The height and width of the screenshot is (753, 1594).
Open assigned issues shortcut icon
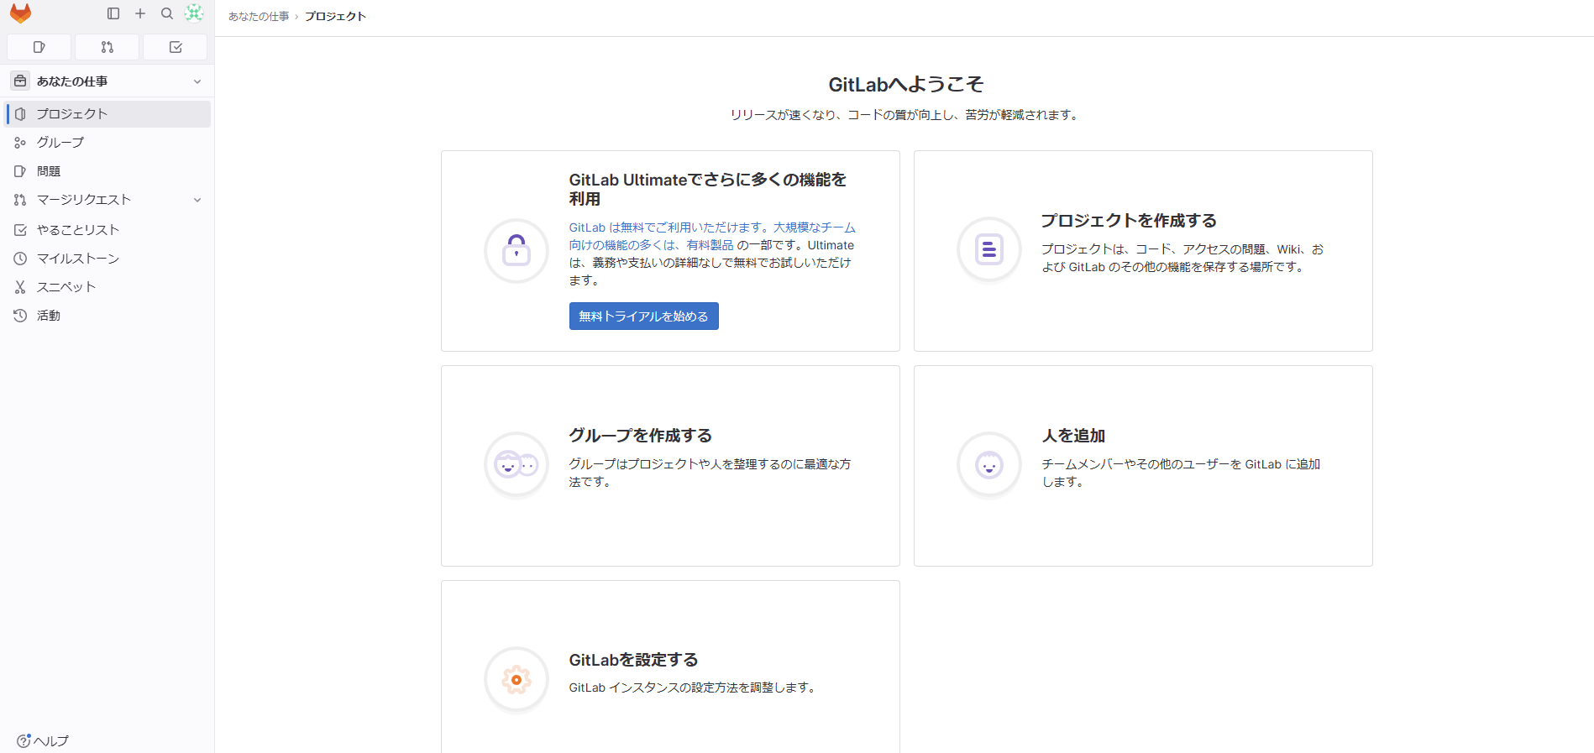pyautogui.click(x=39, y=47)
